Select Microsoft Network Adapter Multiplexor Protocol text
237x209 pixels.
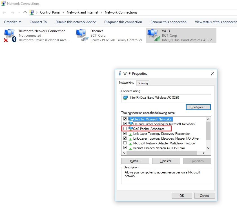point(164,143)
